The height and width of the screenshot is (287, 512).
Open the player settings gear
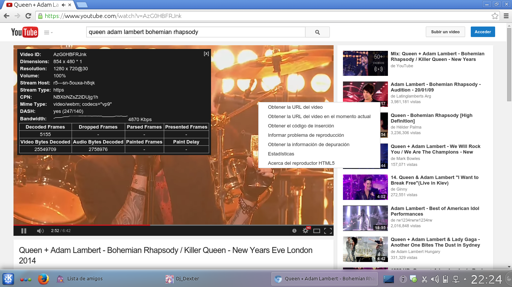click(x=305, y=231)
